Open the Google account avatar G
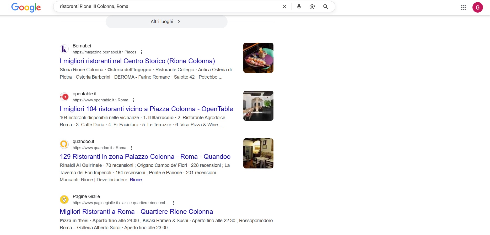The height and width of the screenshot is (235, 490). tap(478, 7)
